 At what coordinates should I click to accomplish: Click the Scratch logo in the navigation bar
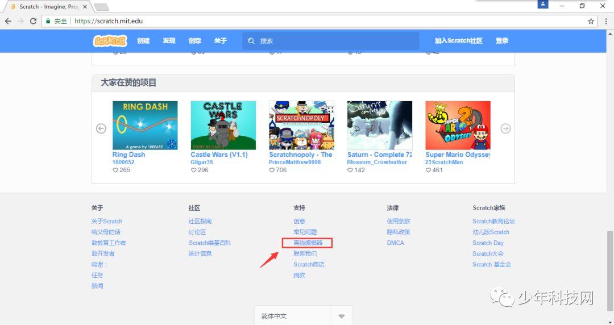click(x=110, y=41)
